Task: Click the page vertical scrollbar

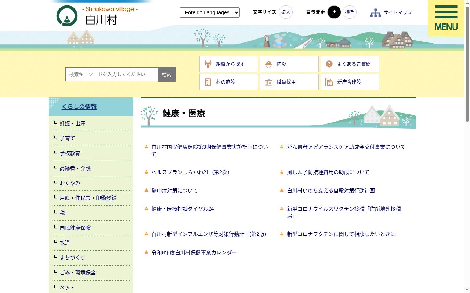Action: click(467, 146)
